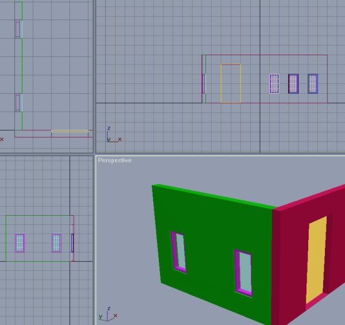Select the dark-blue edge-on window in the bottom-left viewport
Viewport: 345px width, 325px height.
coord(72,243)
